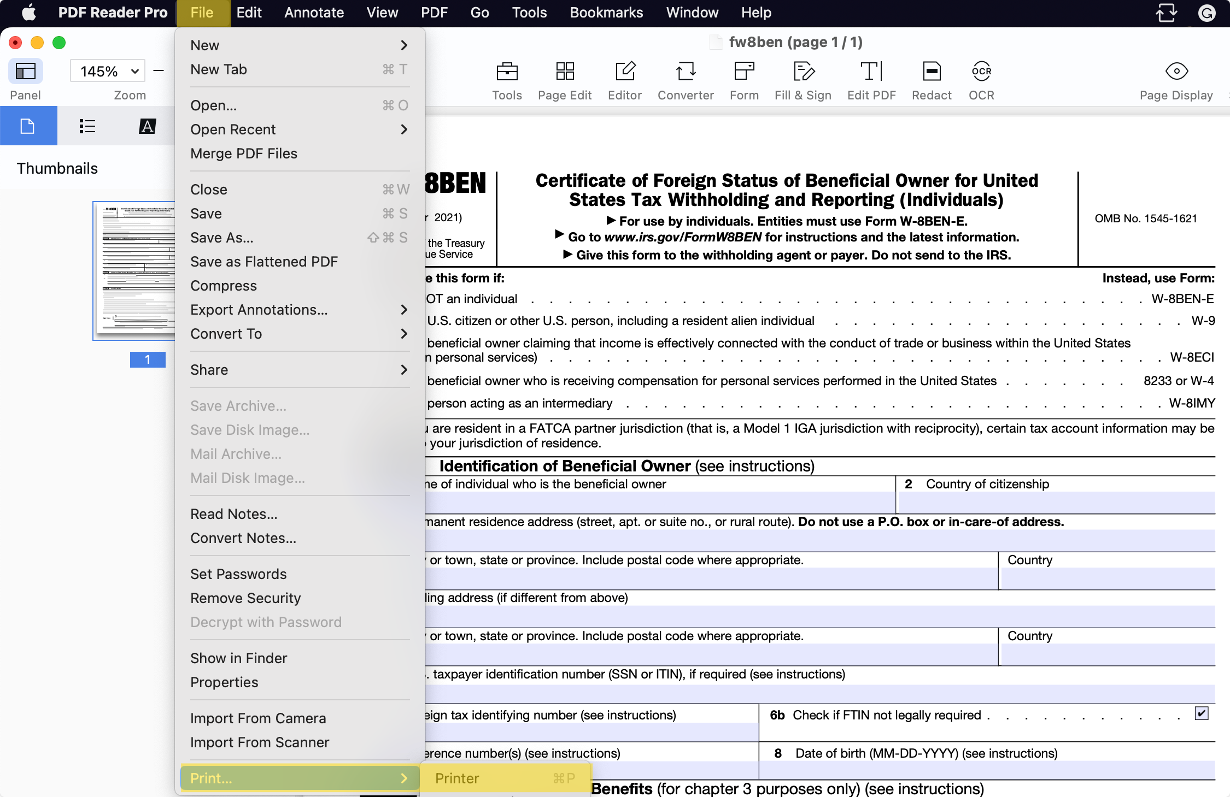Show the Thumbnails sidebar tab

point(28,126)
